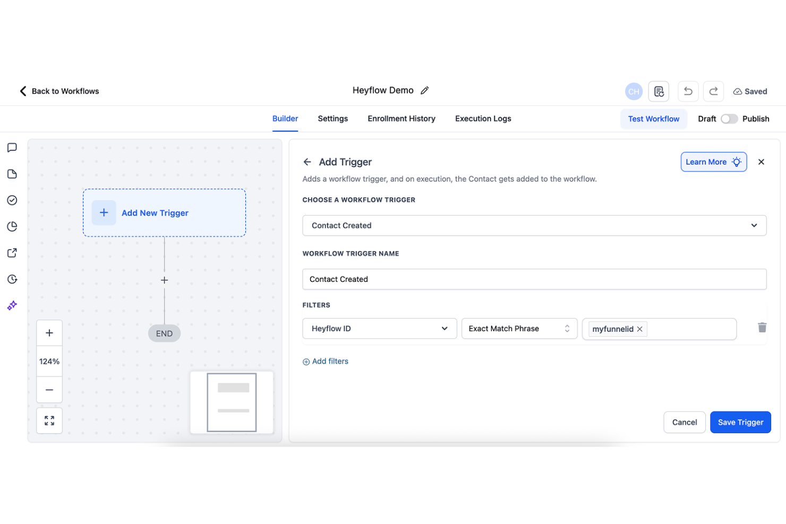Switch to the Settings tab
This screenshot has height=524, width=786.
[333, 119]
